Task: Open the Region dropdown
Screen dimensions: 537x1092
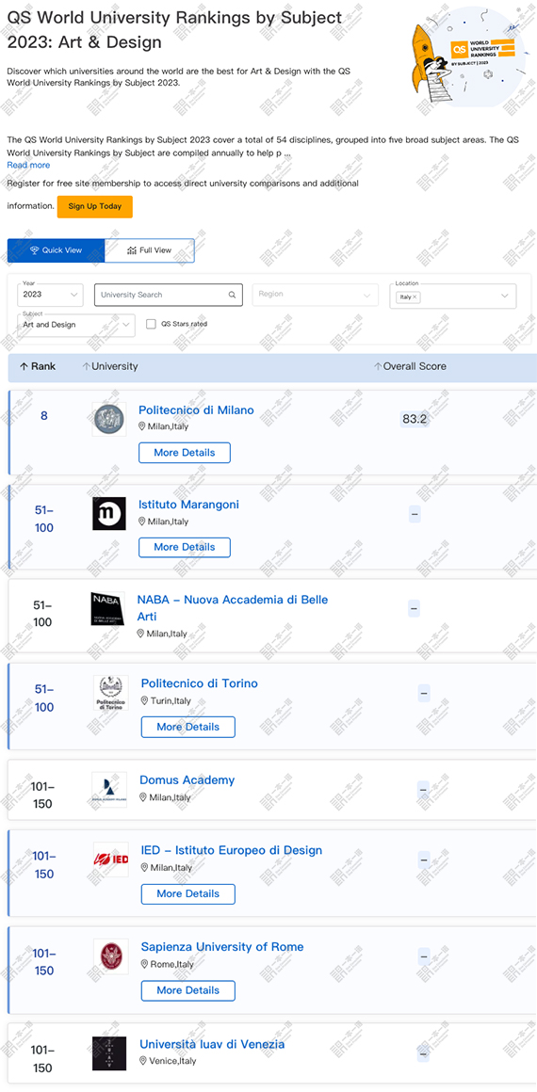Action: pos(316,295)
